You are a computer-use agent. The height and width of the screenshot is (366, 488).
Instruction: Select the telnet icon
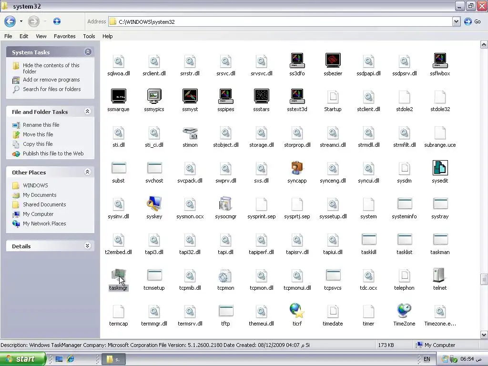(x=439, y=275)
